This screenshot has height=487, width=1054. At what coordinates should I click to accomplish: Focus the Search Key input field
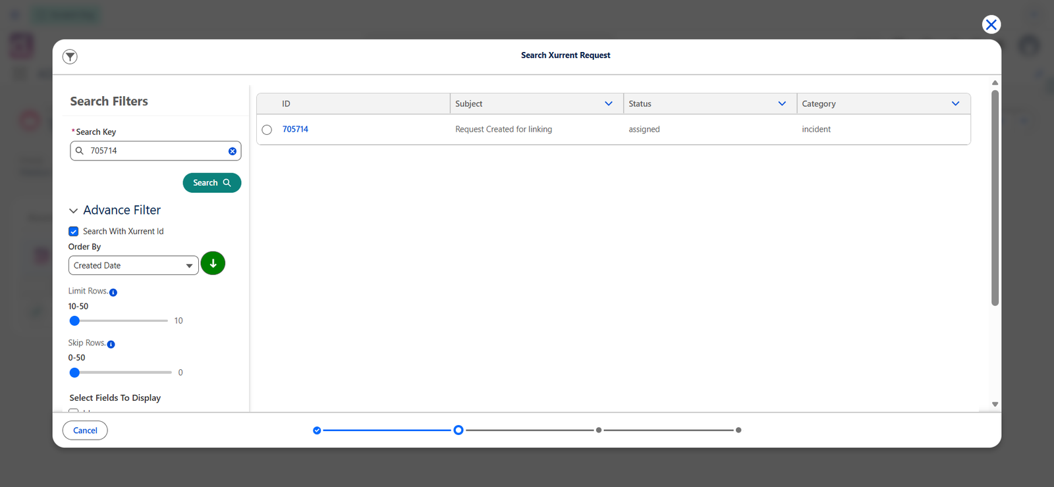coord(155,151)
